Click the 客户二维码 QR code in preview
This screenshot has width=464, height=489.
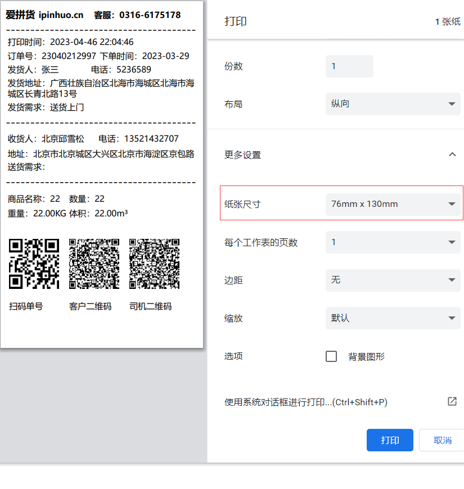[x=94, y=264]
